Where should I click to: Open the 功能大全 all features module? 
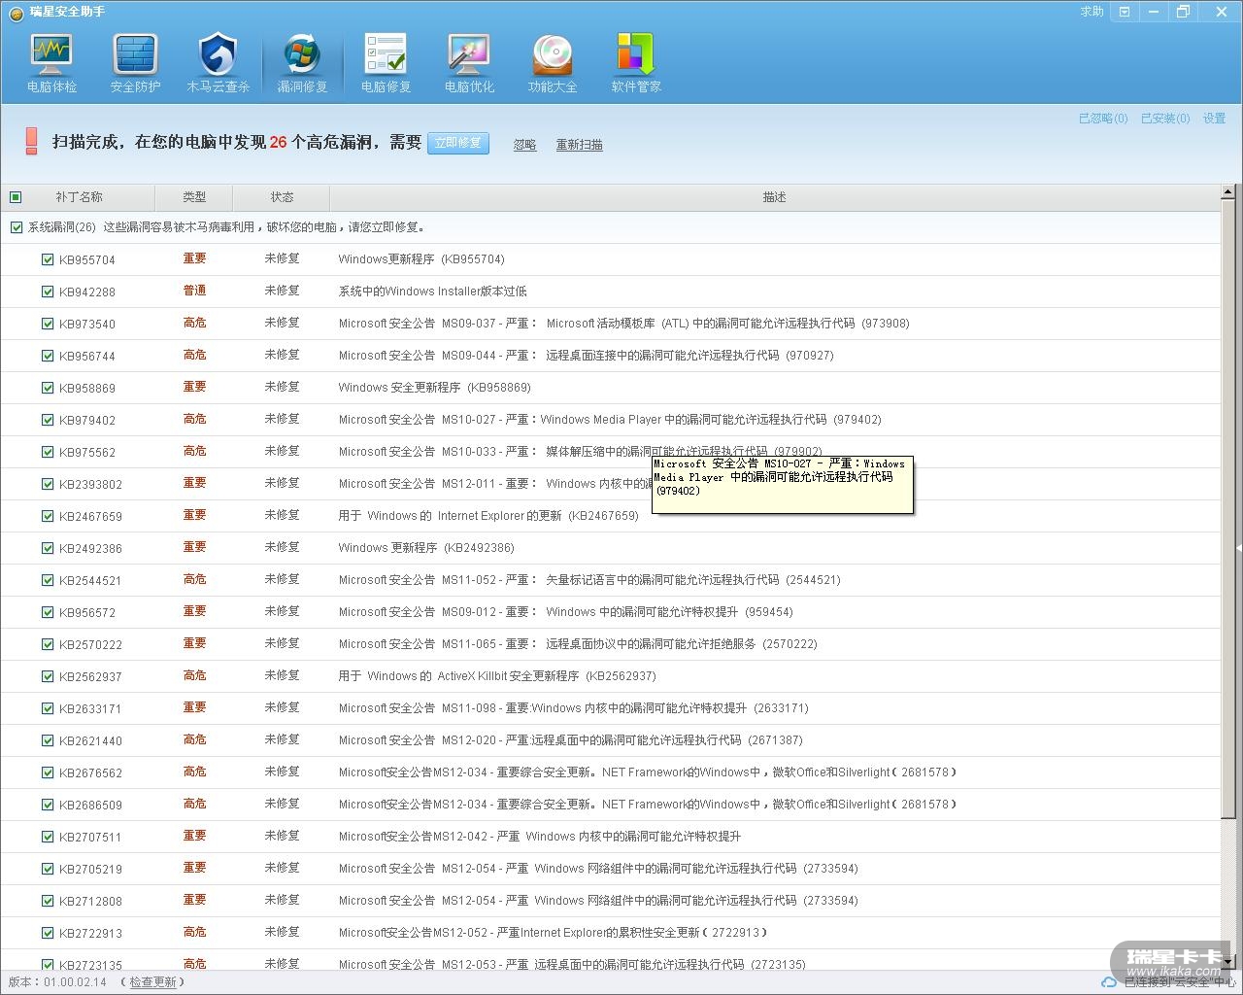coord(553,63)
